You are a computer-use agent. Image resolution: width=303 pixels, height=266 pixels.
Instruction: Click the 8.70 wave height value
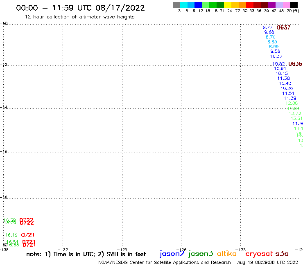coord(271,37)
